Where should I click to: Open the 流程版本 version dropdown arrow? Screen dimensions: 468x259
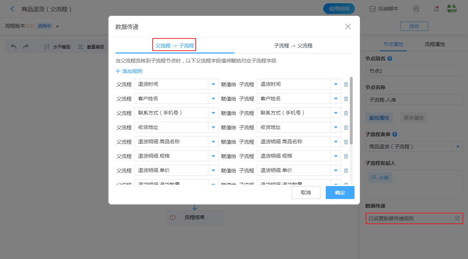coord(57,26)
